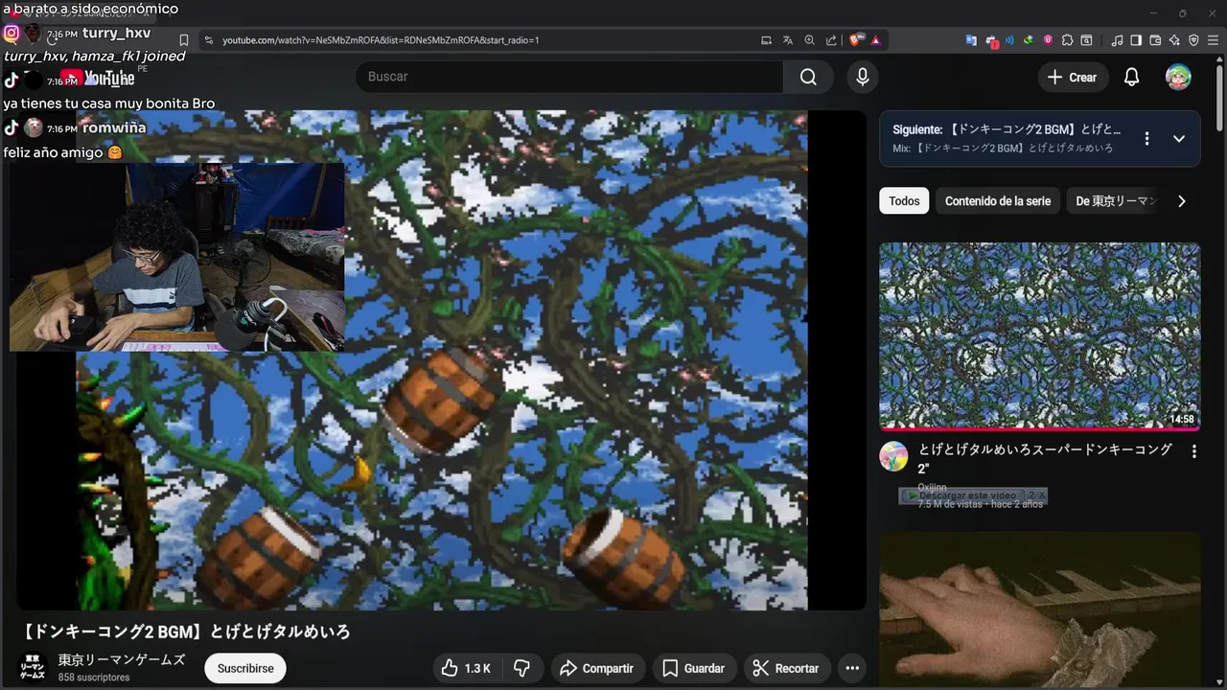Focus the Buscar search field
This screenshot has width=1227, height=690.
point(568,77)
